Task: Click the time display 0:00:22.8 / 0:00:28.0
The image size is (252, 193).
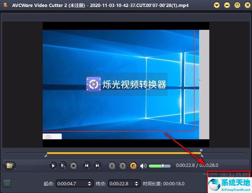Action: point(197,165)
